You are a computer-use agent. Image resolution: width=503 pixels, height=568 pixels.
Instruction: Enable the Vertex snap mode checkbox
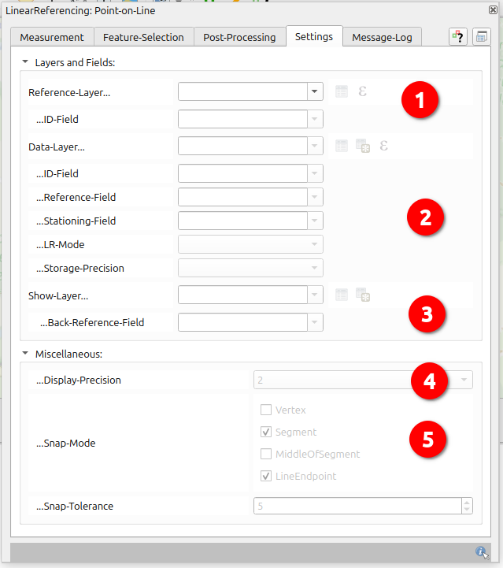(266, 410)
